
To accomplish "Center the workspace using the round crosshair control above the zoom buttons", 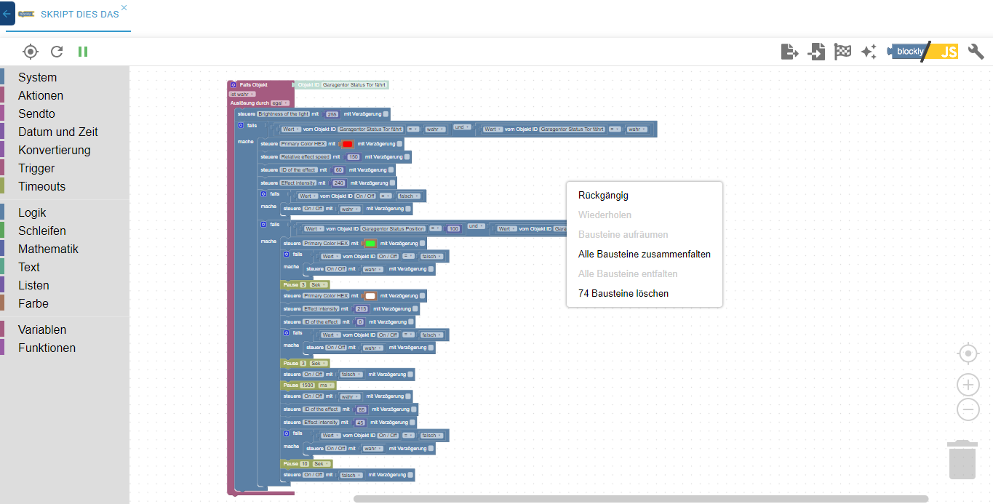I will (968, 354).
